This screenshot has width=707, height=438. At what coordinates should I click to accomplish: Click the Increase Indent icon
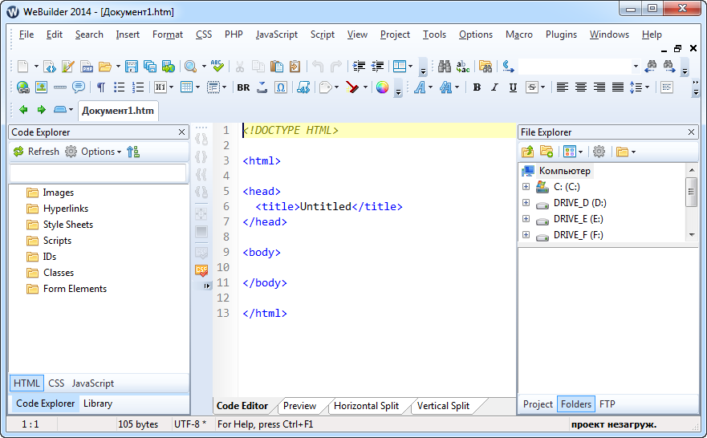[x=359, y=67]
